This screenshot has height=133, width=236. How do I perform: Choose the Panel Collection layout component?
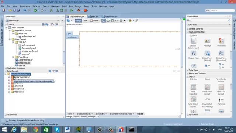point(193,89)
